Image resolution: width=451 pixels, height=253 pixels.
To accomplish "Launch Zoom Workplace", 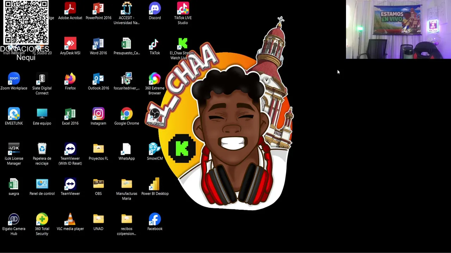I will 14,82.
